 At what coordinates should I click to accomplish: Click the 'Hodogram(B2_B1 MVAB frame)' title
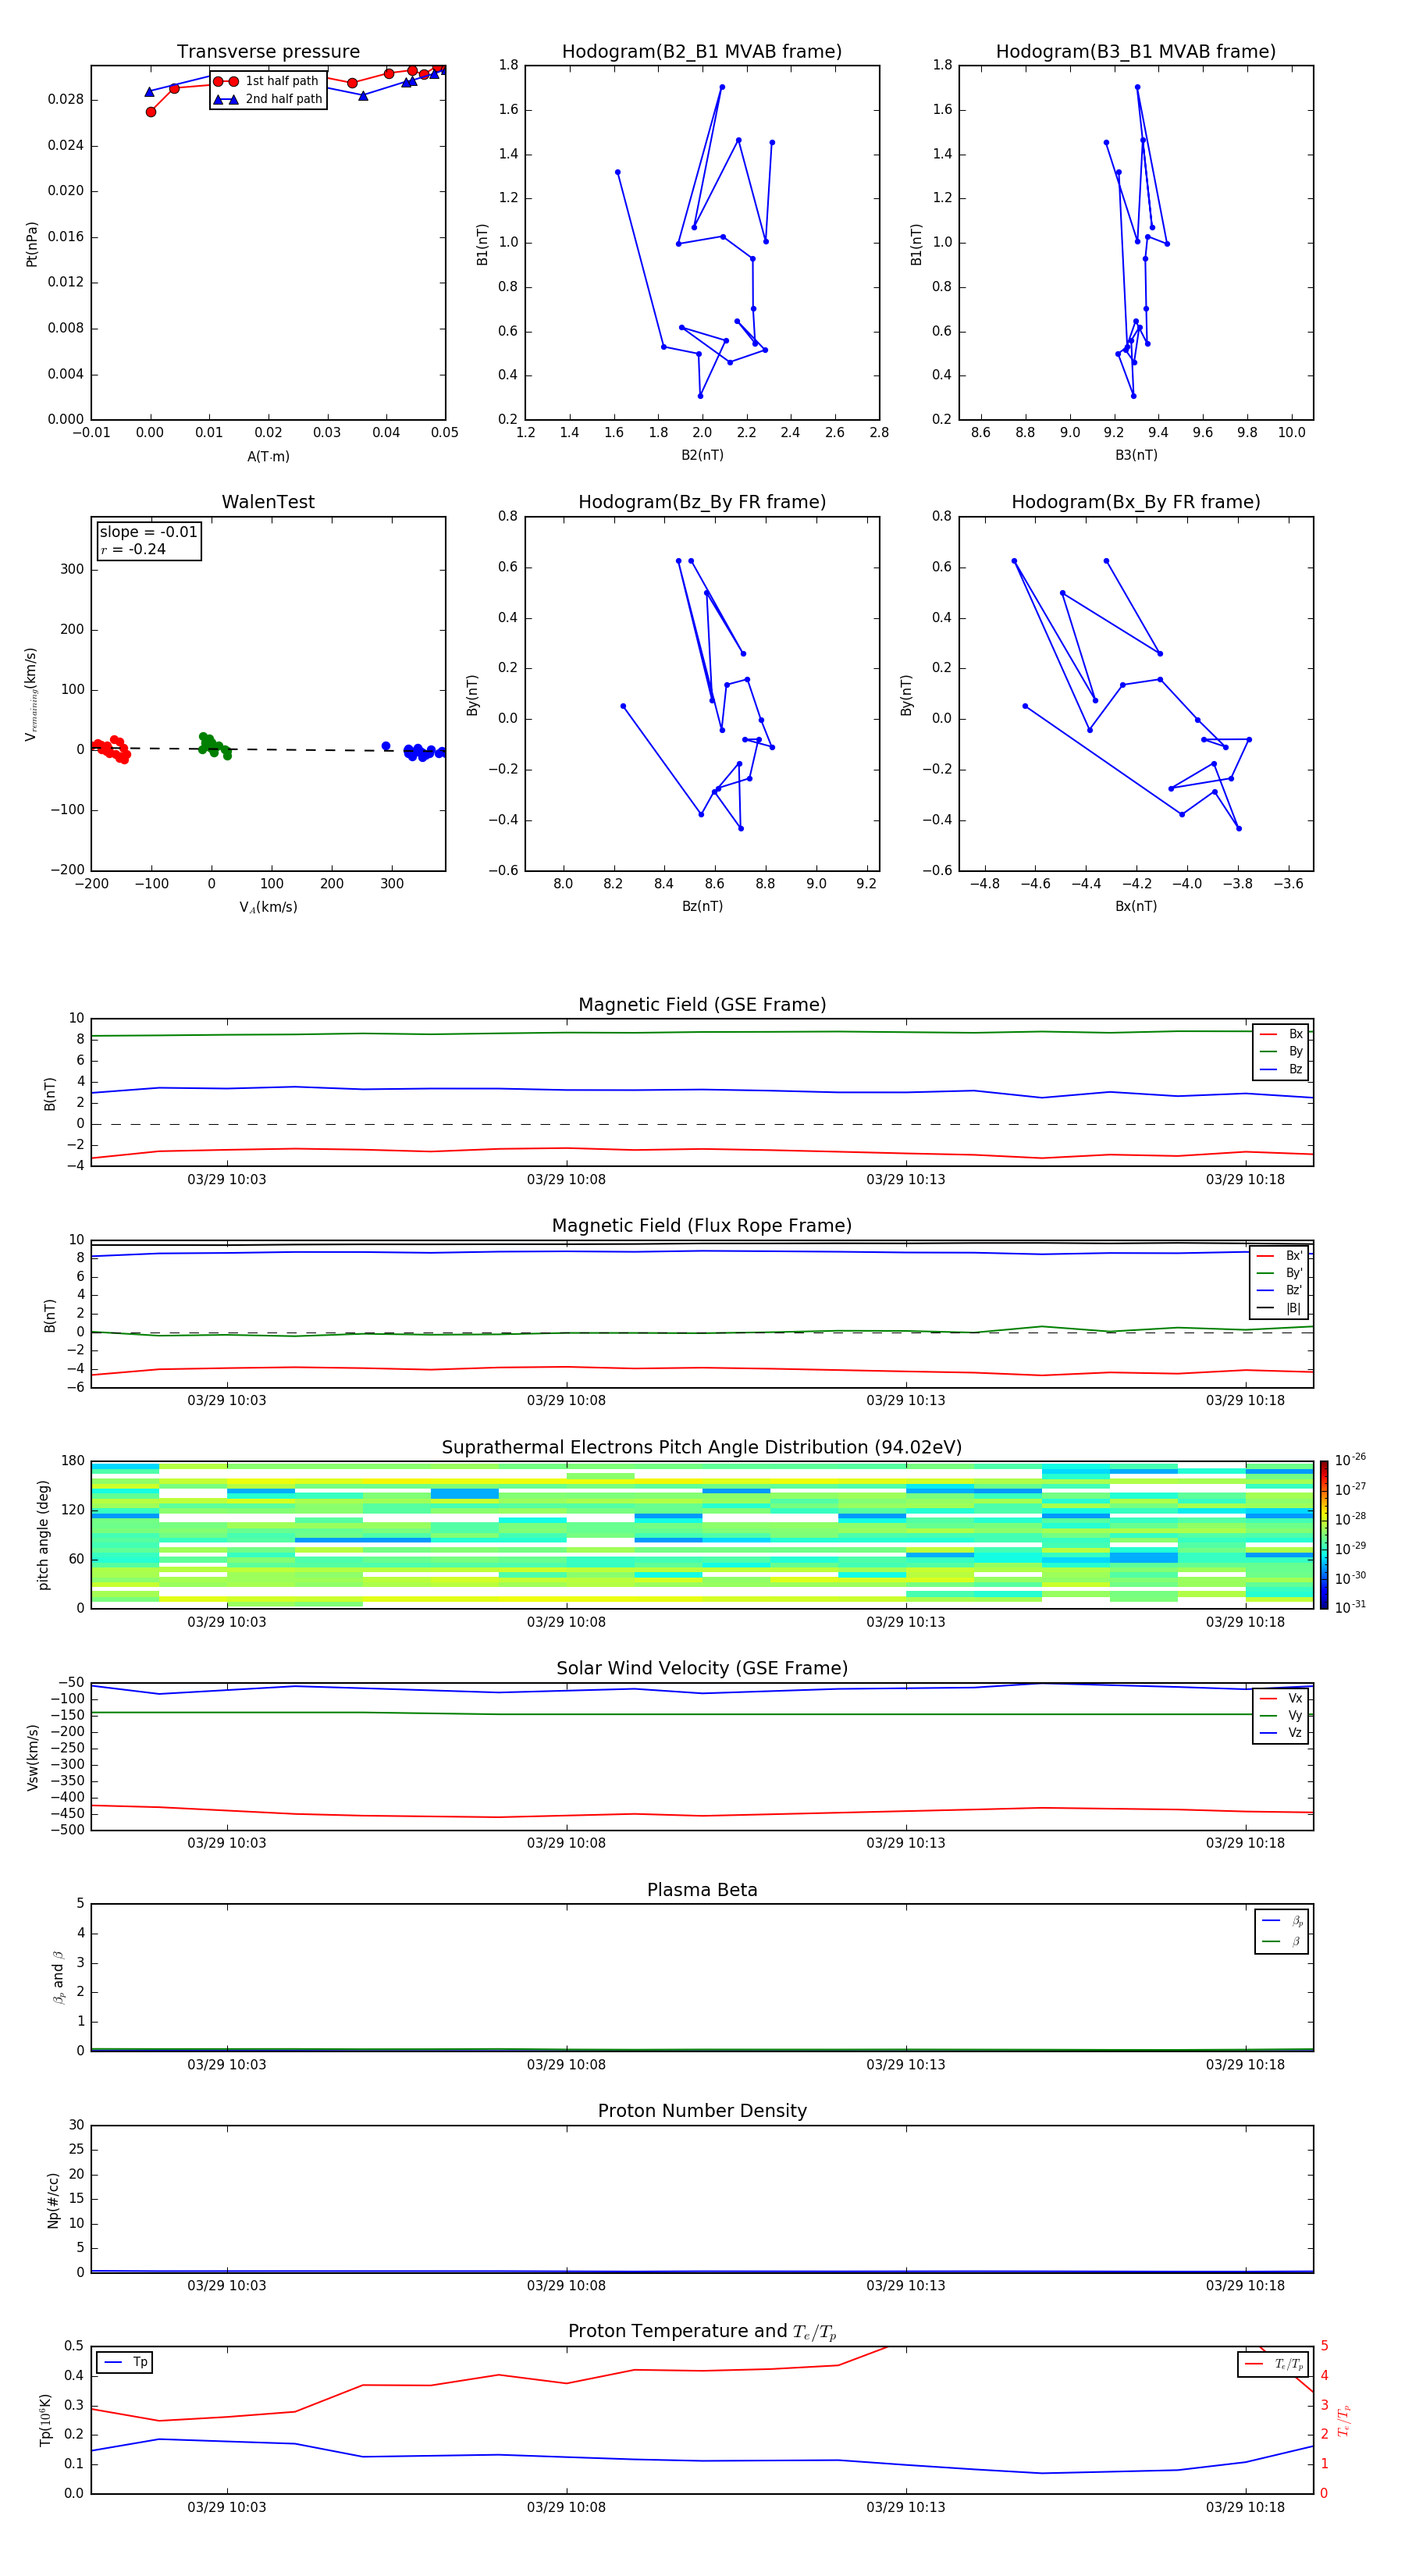pyautogui.click(x=702, y=51)
